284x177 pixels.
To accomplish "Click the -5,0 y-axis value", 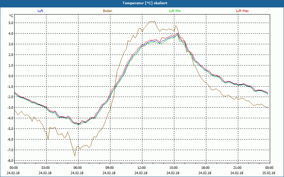I will point(10,129).
